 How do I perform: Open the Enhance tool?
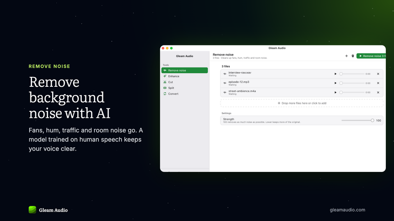pos(184,76)
